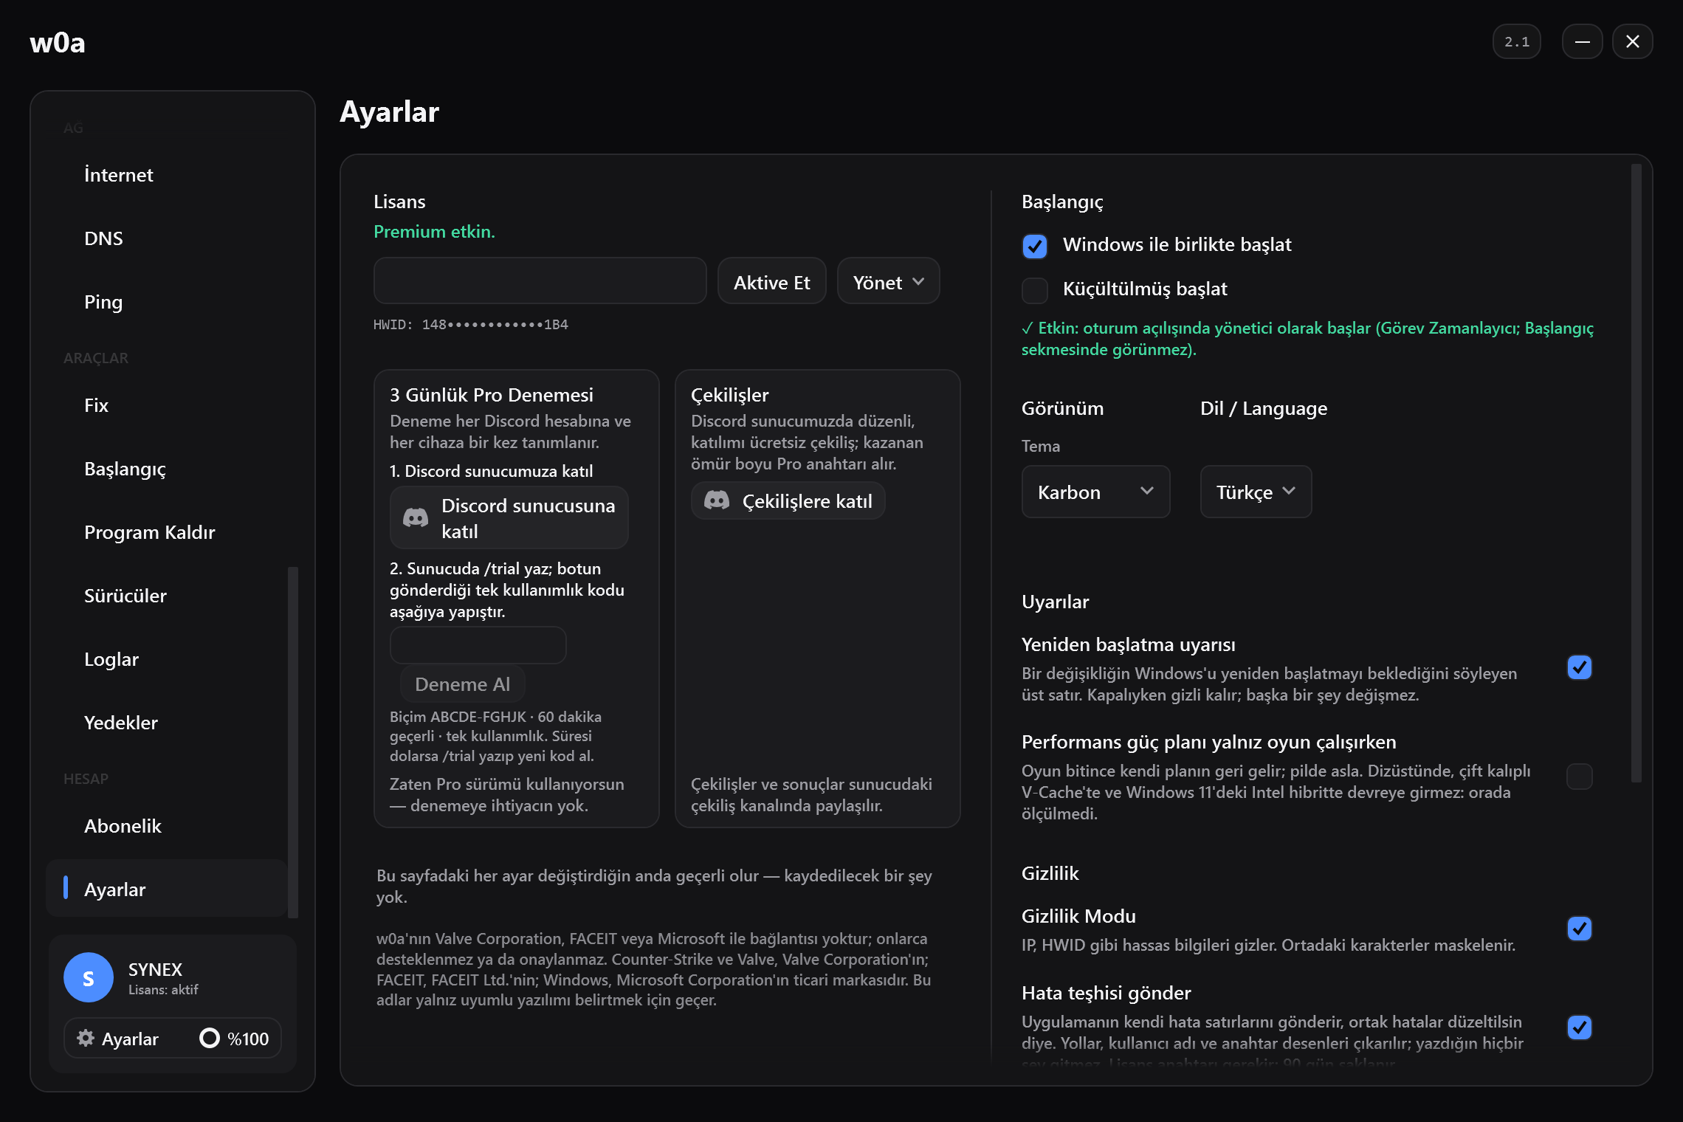This screenshot has width=1683, height=1122.
Task: Select Ping in the sidebar
Action: coord(166,302)
